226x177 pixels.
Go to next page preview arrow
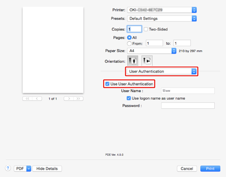point(69,99)
